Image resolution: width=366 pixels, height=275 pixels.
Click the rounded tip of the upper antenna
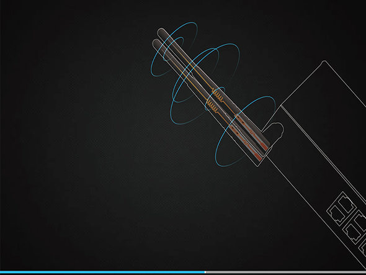click(x=161, y=32)
